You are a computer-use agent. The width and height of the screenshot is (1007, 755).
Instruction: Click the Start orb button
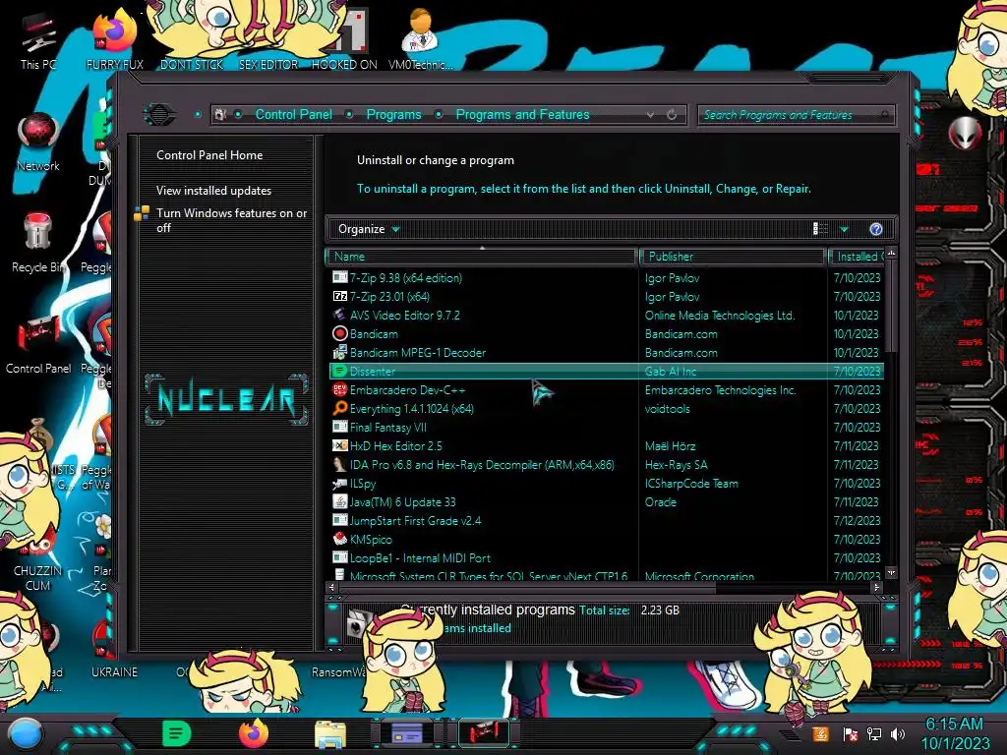(x=26, y=735)
